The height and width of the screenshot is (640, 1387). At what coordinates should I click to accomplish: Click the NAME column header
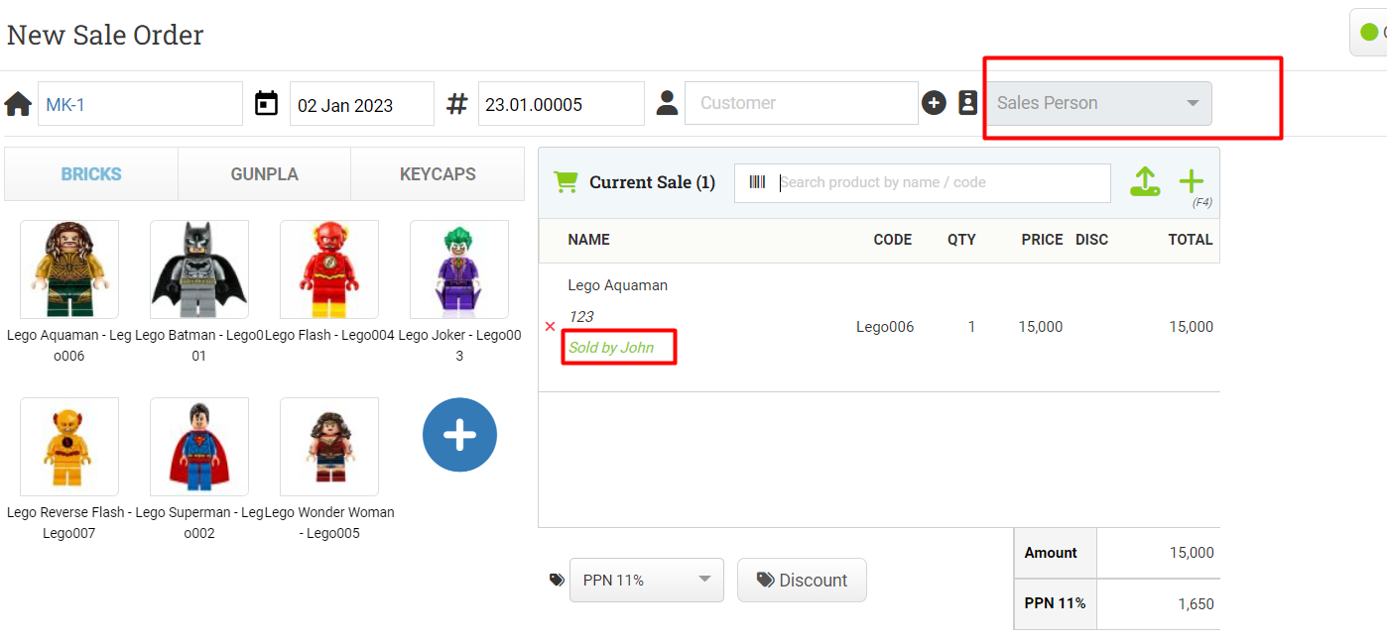click(x=589, y=240)
